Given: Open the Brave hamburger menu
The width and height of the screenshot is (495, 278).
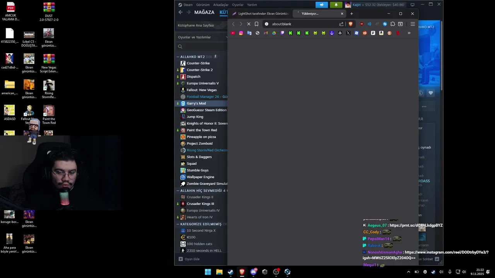Looking at the screenshot, I should click(413, 24).
